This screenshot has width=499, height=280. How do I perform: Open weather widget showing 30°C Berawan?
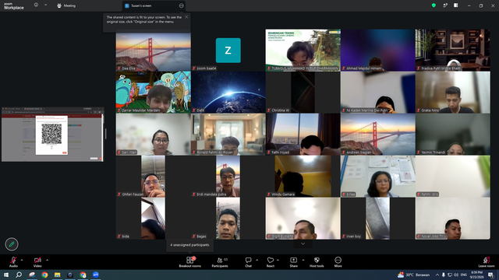point(413,275)
